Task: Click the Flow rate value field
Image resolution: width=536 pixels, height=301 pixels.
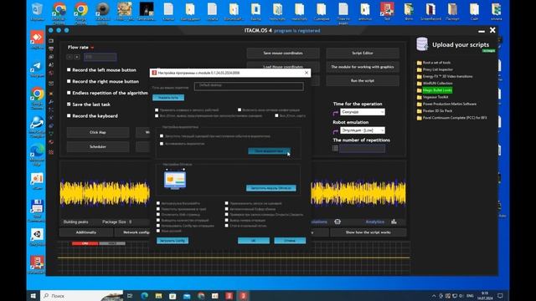Action: pos(100,57)
